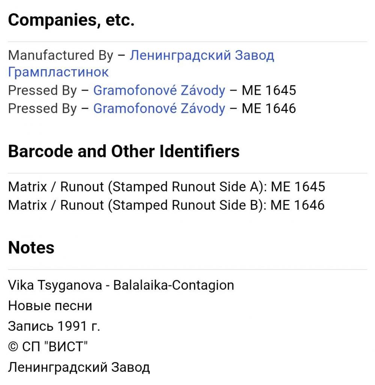Image resolution: width=375 pixels, height=385 pixels.
Task: Open Gramofonové Závody link beside ME 1646
Action: (x=159, y=108)
